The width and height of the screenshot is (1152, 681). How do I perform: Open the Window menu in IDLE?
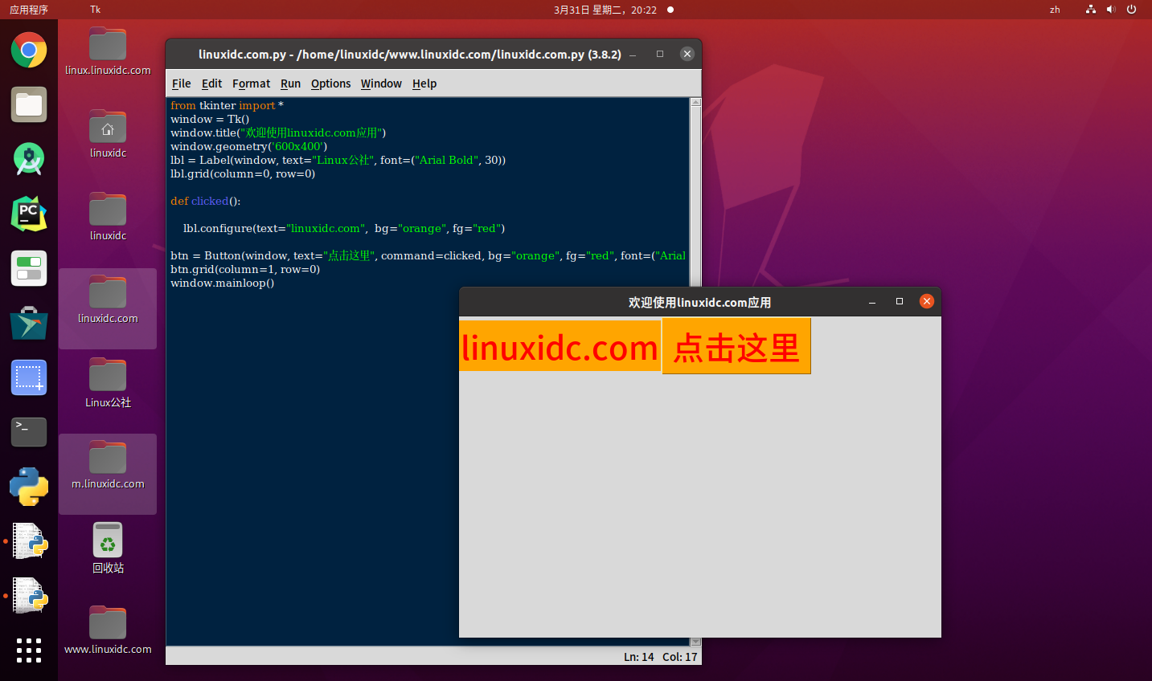click(381, 84)
